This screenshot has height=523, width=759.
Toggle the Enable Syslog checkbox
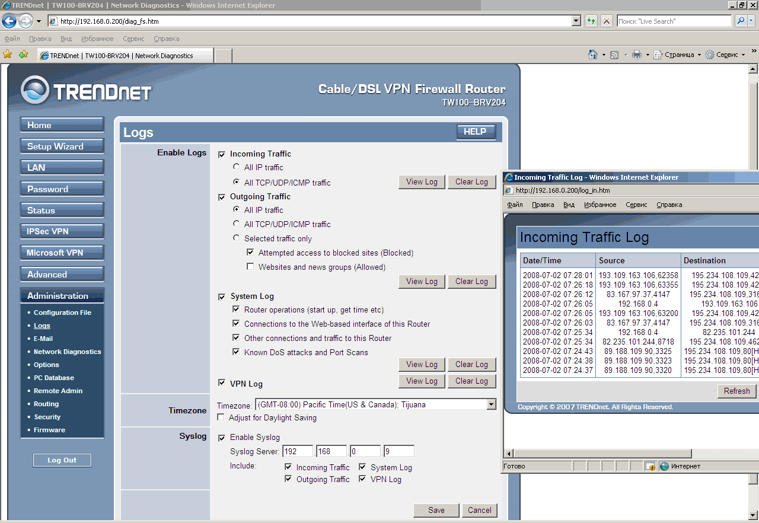point(222,438)
